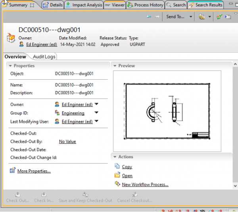The width and height of the screenshot is (238, 212).
Task: Click the back navigation arrow icon
Action: click(x=149, y=17)
